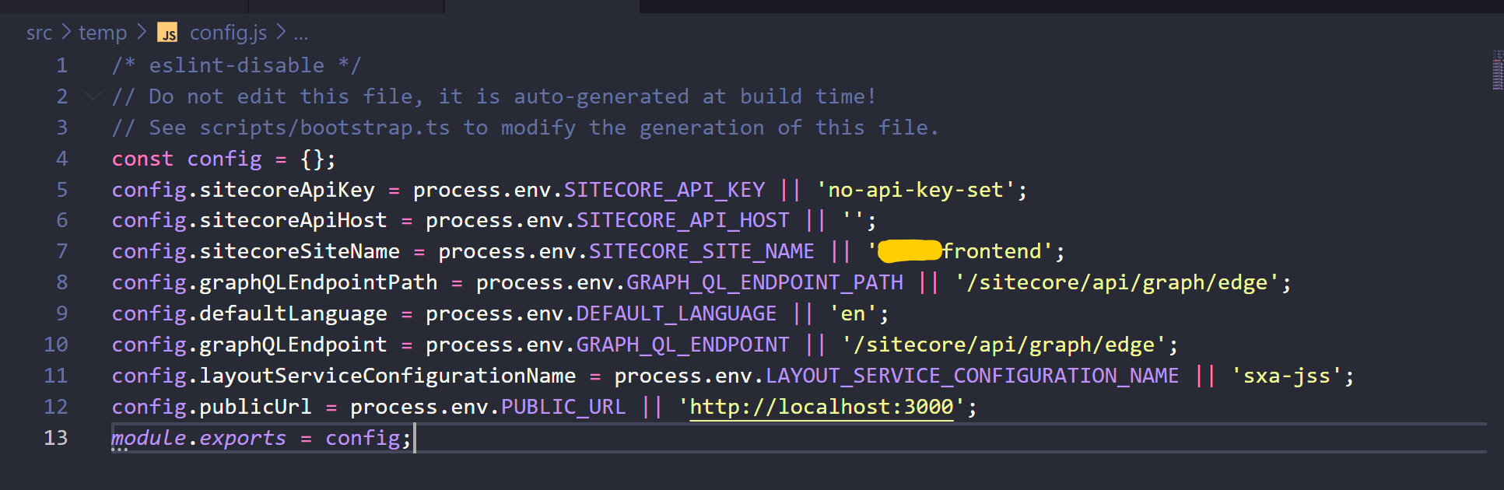Click the 'src' breadcrumb segment
This screenshot has width=1504, height=490.
pyautogui.click(x=39, y=33)
